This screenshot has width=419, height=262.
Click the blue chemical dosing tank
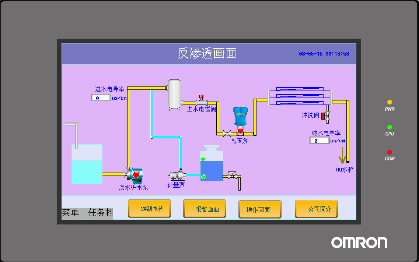[212, 163]
